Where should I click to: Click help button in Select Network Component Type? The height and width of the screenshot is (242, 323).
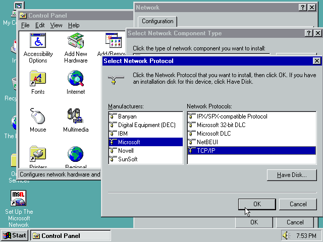[x=308, y=33]
